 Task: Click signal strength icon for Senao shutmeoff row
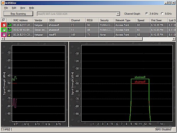(x=10, y=30)
